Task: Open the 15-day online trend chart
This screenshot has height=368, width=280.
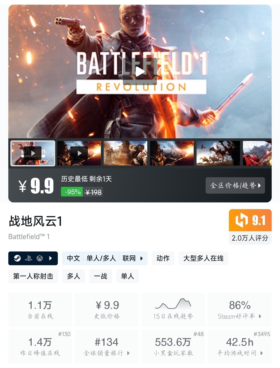Action: pos(173,309)
